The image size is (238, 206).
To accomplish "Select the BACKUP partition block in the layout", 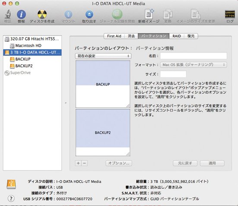I will (x=103, y=84).
